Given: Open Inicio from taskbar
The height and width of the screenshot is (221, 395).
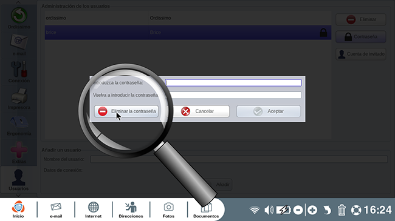Looking at the screenshot, I should click(18, 209).
